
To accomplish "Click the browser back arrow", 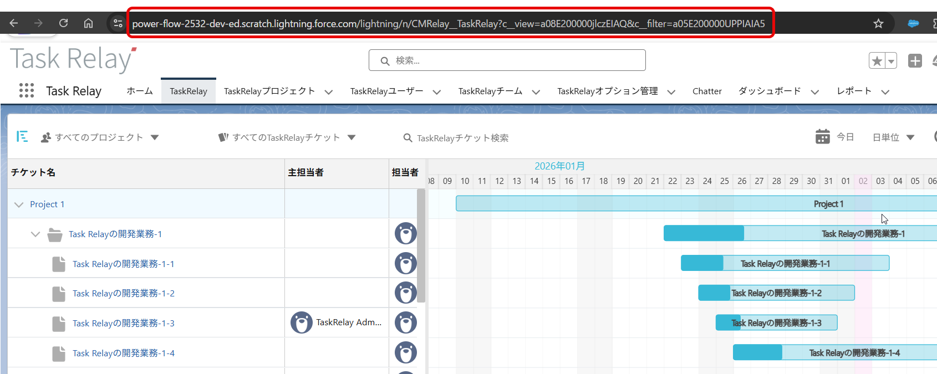I will click(x=14, y=23).
